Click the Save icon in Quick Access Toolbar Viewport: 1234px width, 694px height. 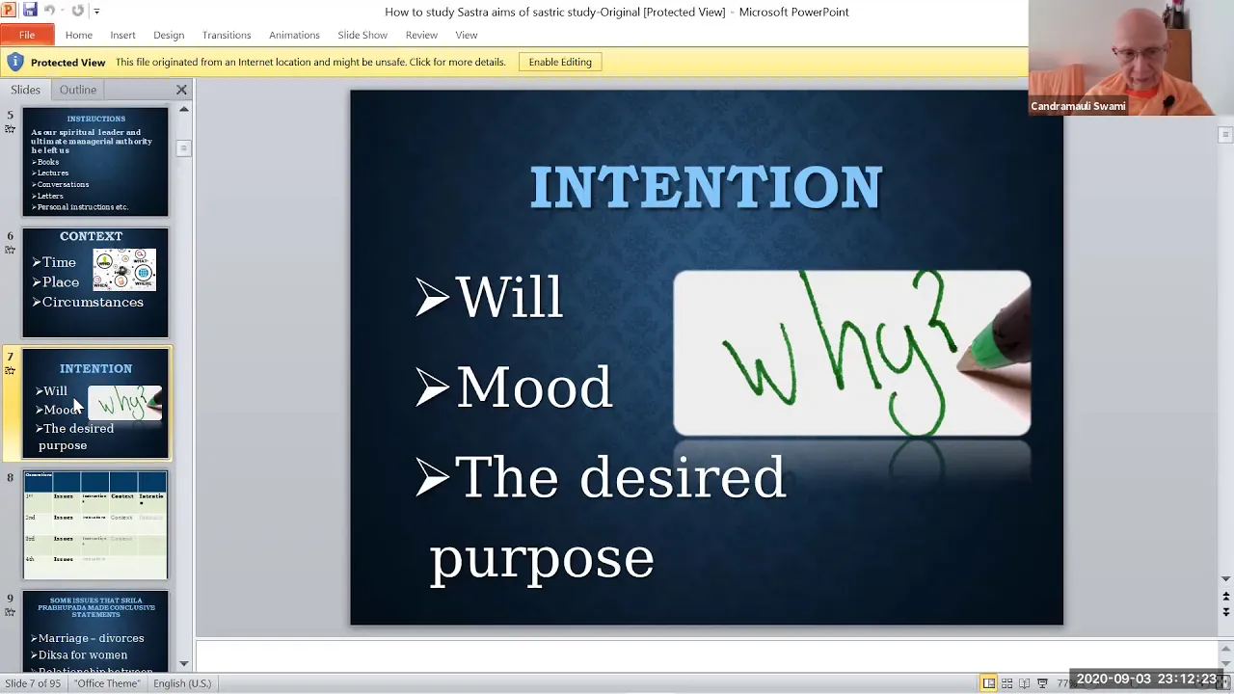click(x=30, y=11)
